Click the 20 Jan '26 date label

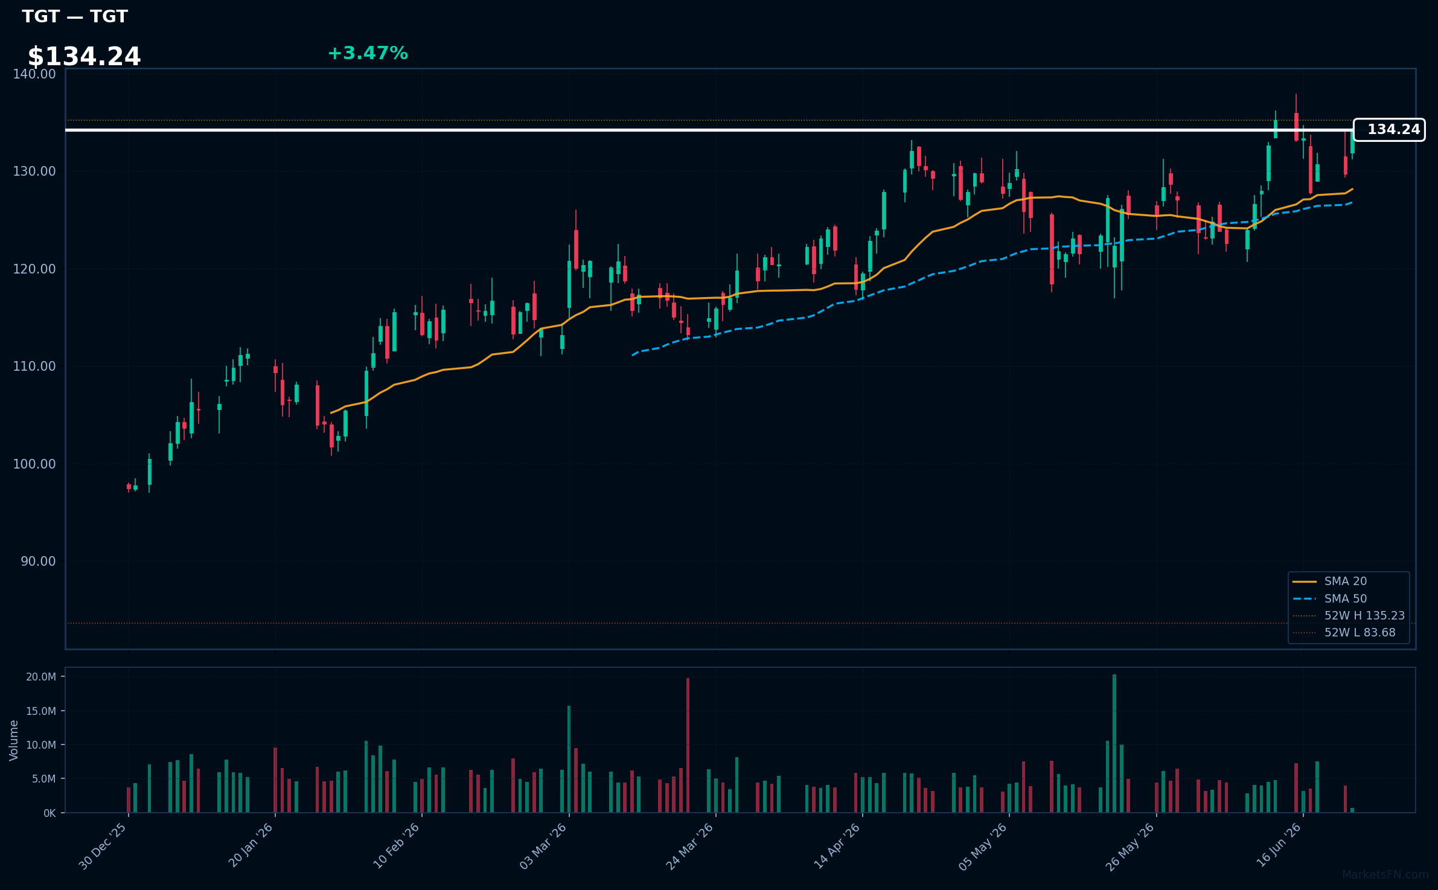point(251,846)
